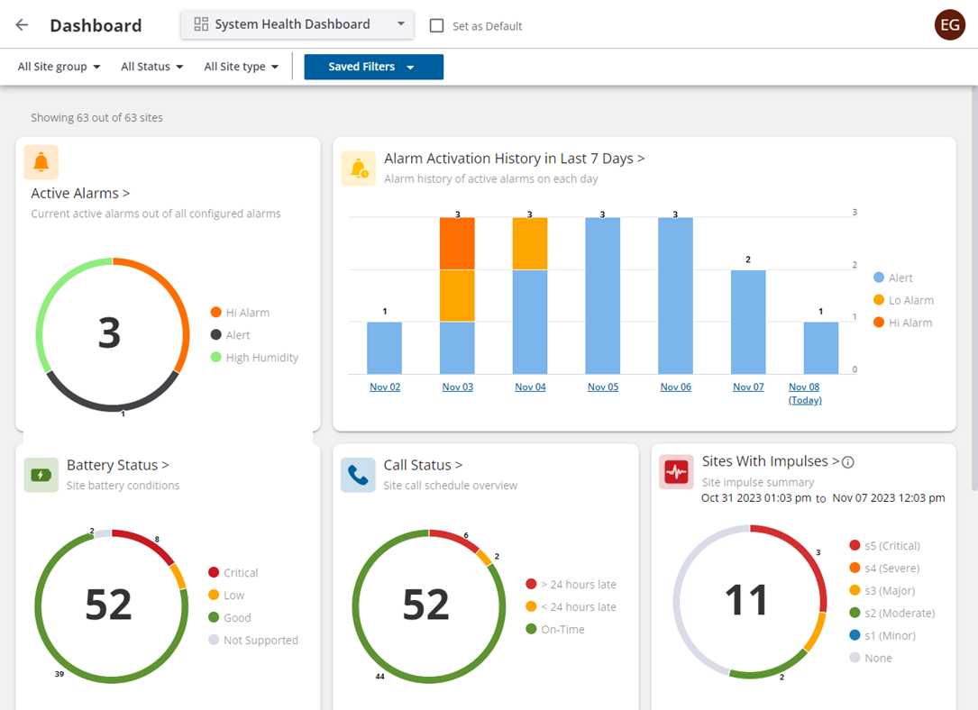Screen dimensions: 978x710
Task: Click the Battery Status battery icon
Action: 41,475
